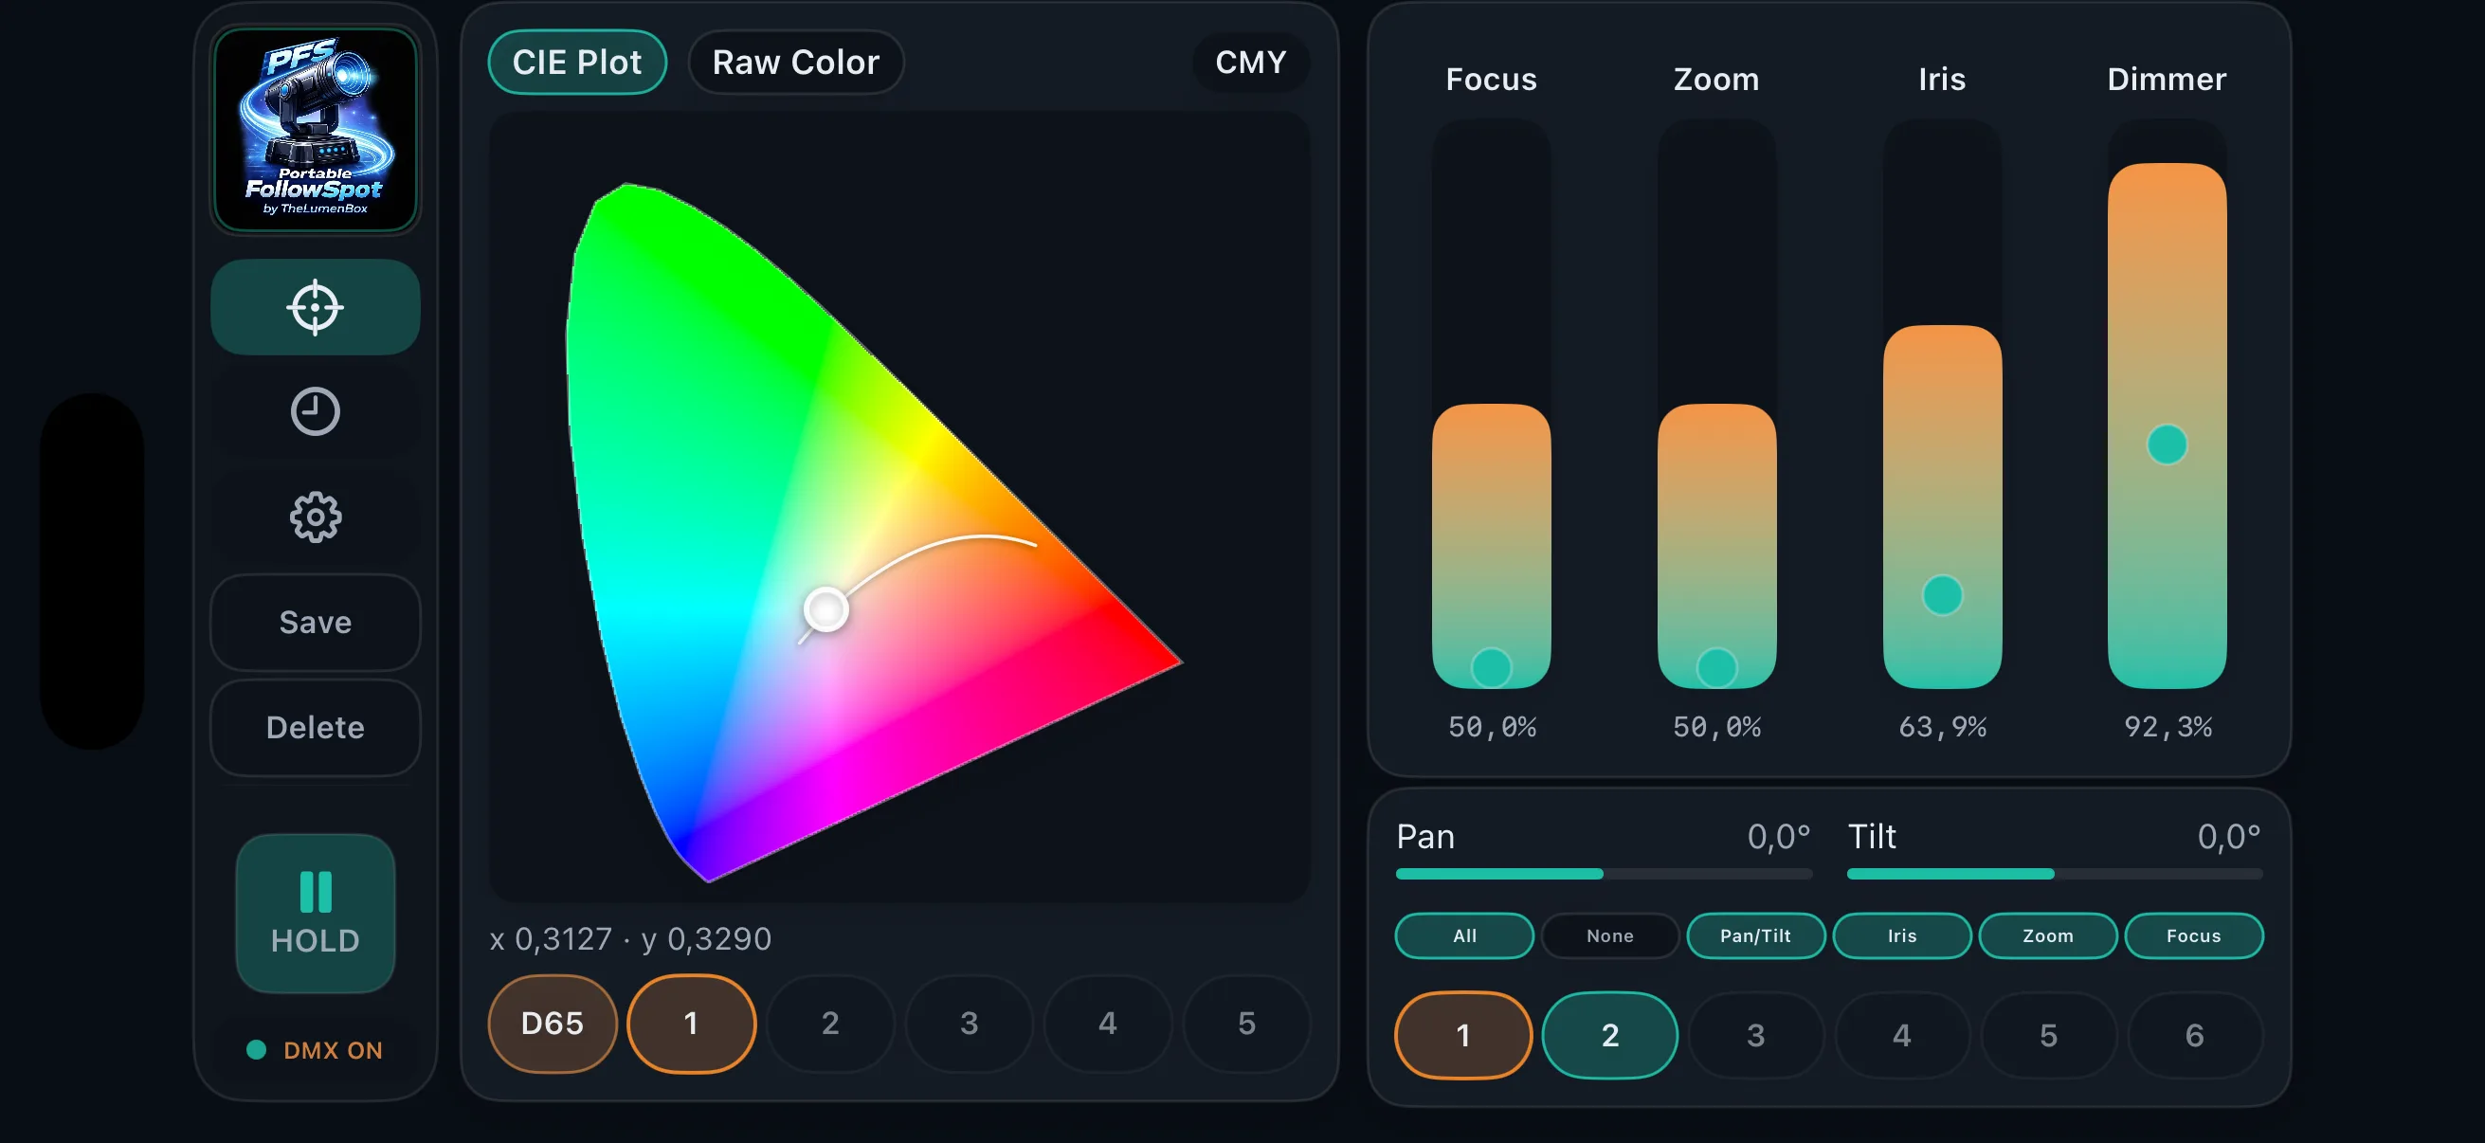Image resolution: width=2485 pixels, height=1143 pixels.
Task: Click the Delete button
Action: [x=315, y=726]
